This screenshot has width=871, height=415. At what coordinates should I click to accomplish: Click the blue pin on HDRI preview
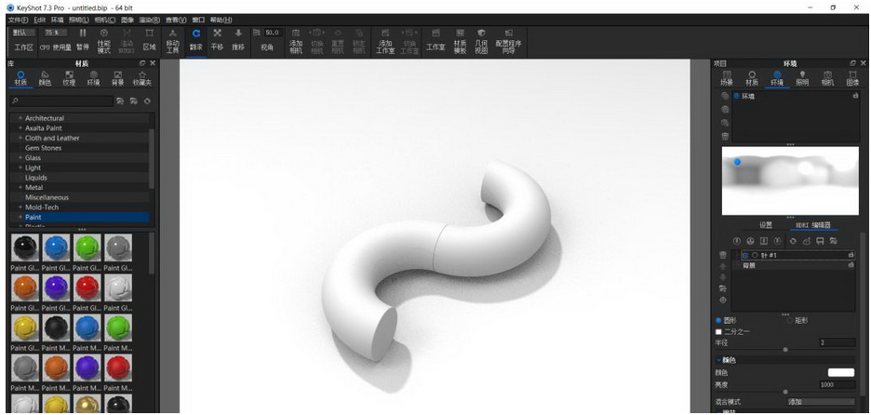pyautogui.click(x=737, y=162)
